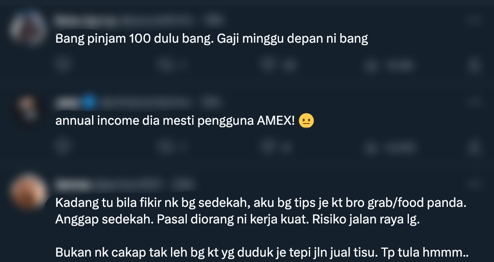Viewport: 494px width, 262px height.
Task: Share the 'Bang pinjam 100 dulu' tweet
Action: coord(474,65)
